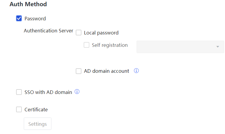Click the Authentication Server label
The width and height of the screenshot is (225, 134).
[48, 31]
